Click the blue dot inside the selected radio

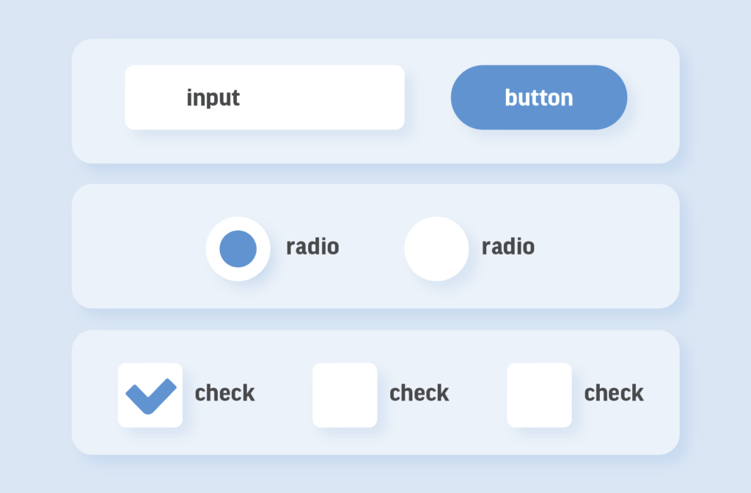coord(238,249)
